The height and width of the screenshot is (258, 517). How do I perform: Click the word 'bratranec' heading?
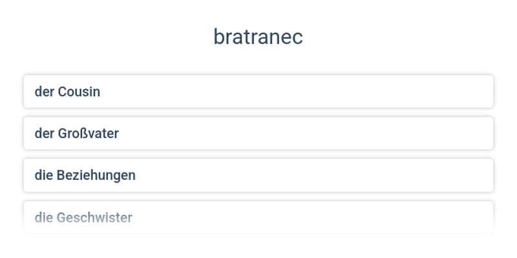pyautogui.click(x=258, y=37)
